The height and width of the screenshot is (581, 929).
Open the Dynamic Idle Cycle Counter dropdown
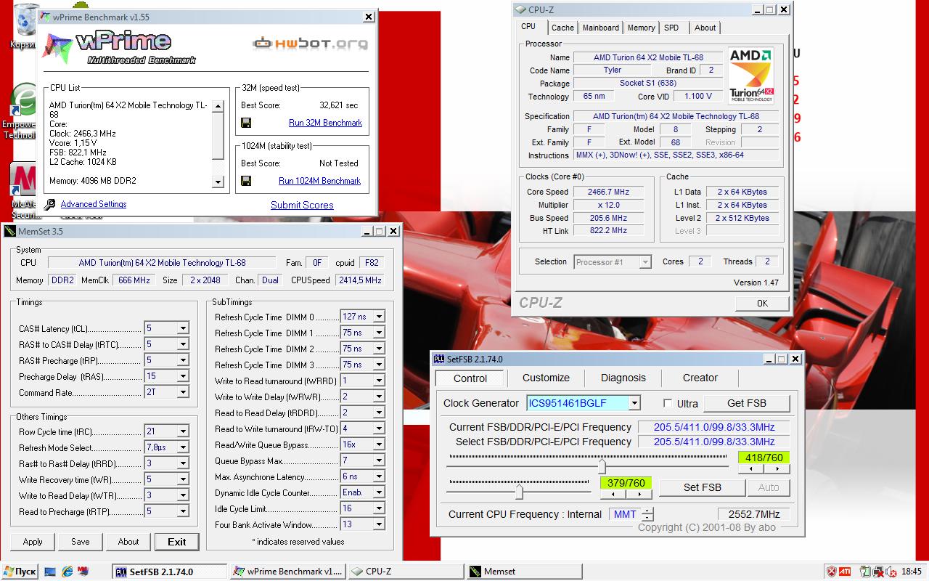tap(379, 492)
